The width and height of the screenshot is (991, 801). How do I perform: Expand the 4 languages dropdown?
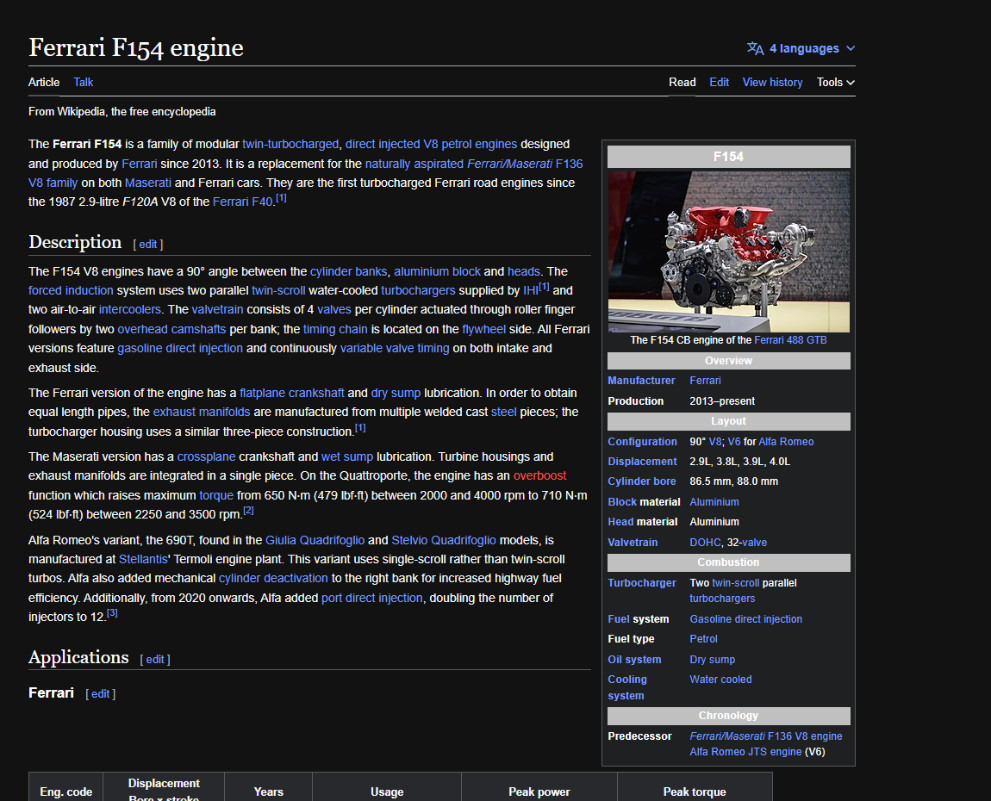click(x=801, y=48)
